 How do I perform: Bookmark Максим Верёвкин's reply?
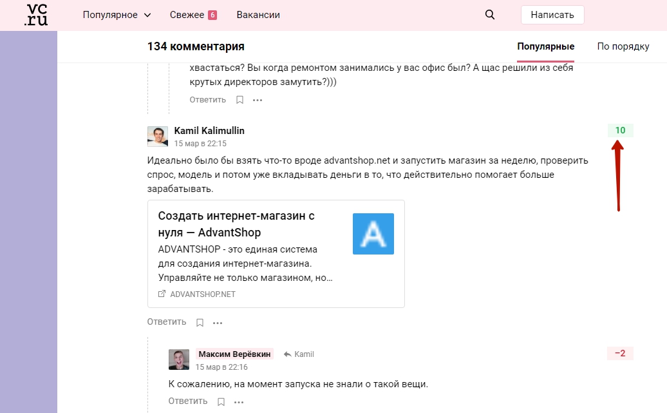coord(221,402)
